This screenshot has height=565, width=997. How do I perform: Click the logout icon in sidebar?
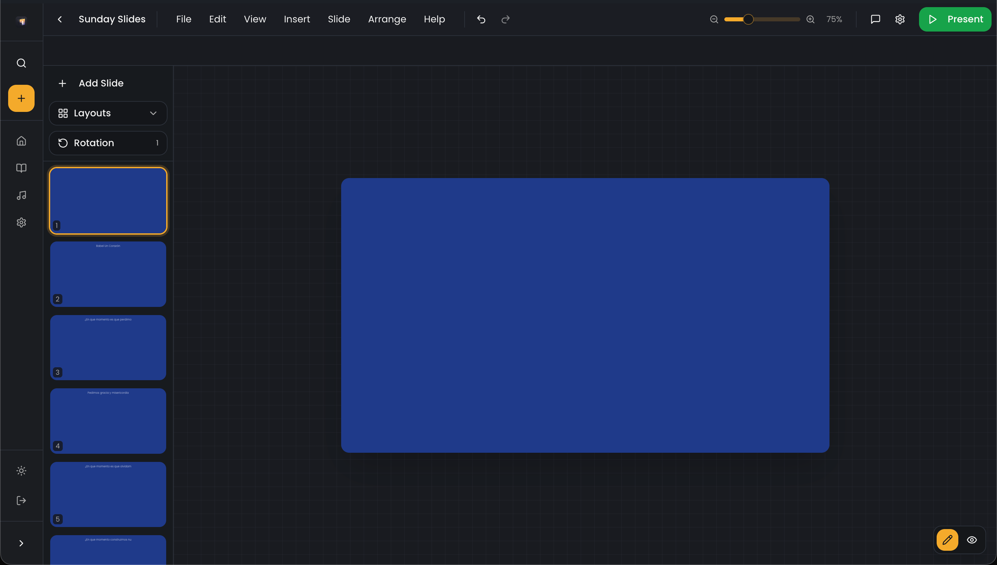(21, 500)
